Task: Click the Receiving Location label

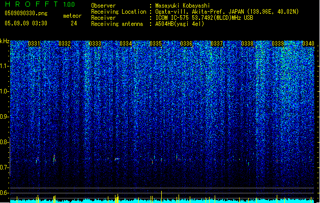Action: coord(119,12)
